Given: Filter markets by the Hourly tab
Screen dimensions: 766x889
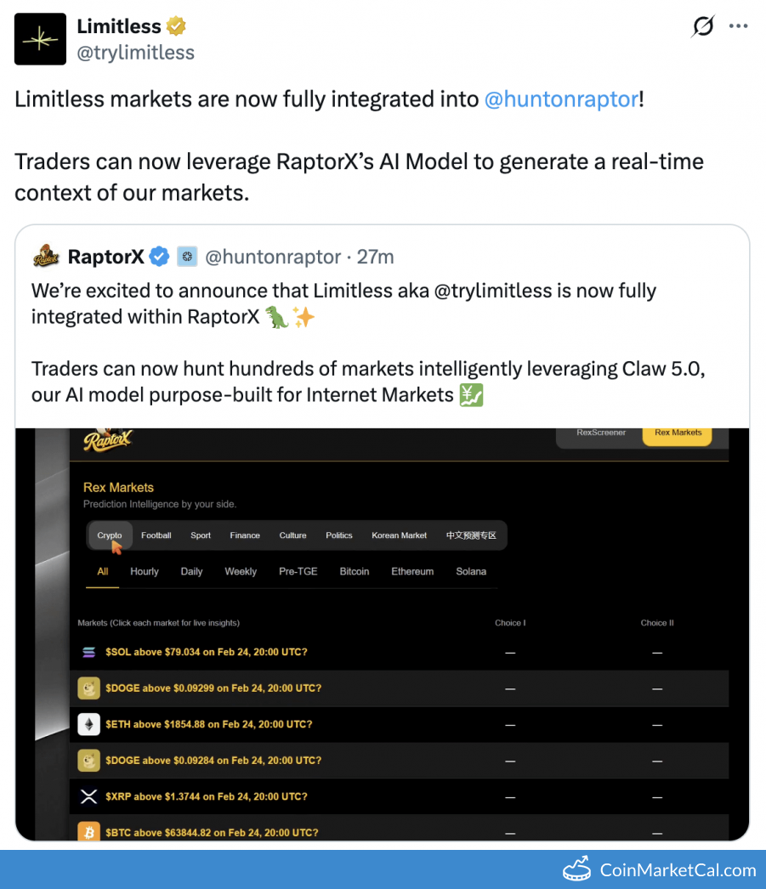Looking at the screenshot, I should pos(145,571).
